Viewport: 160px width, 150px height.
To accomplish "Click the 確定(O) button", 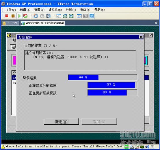I will (61, 121).
